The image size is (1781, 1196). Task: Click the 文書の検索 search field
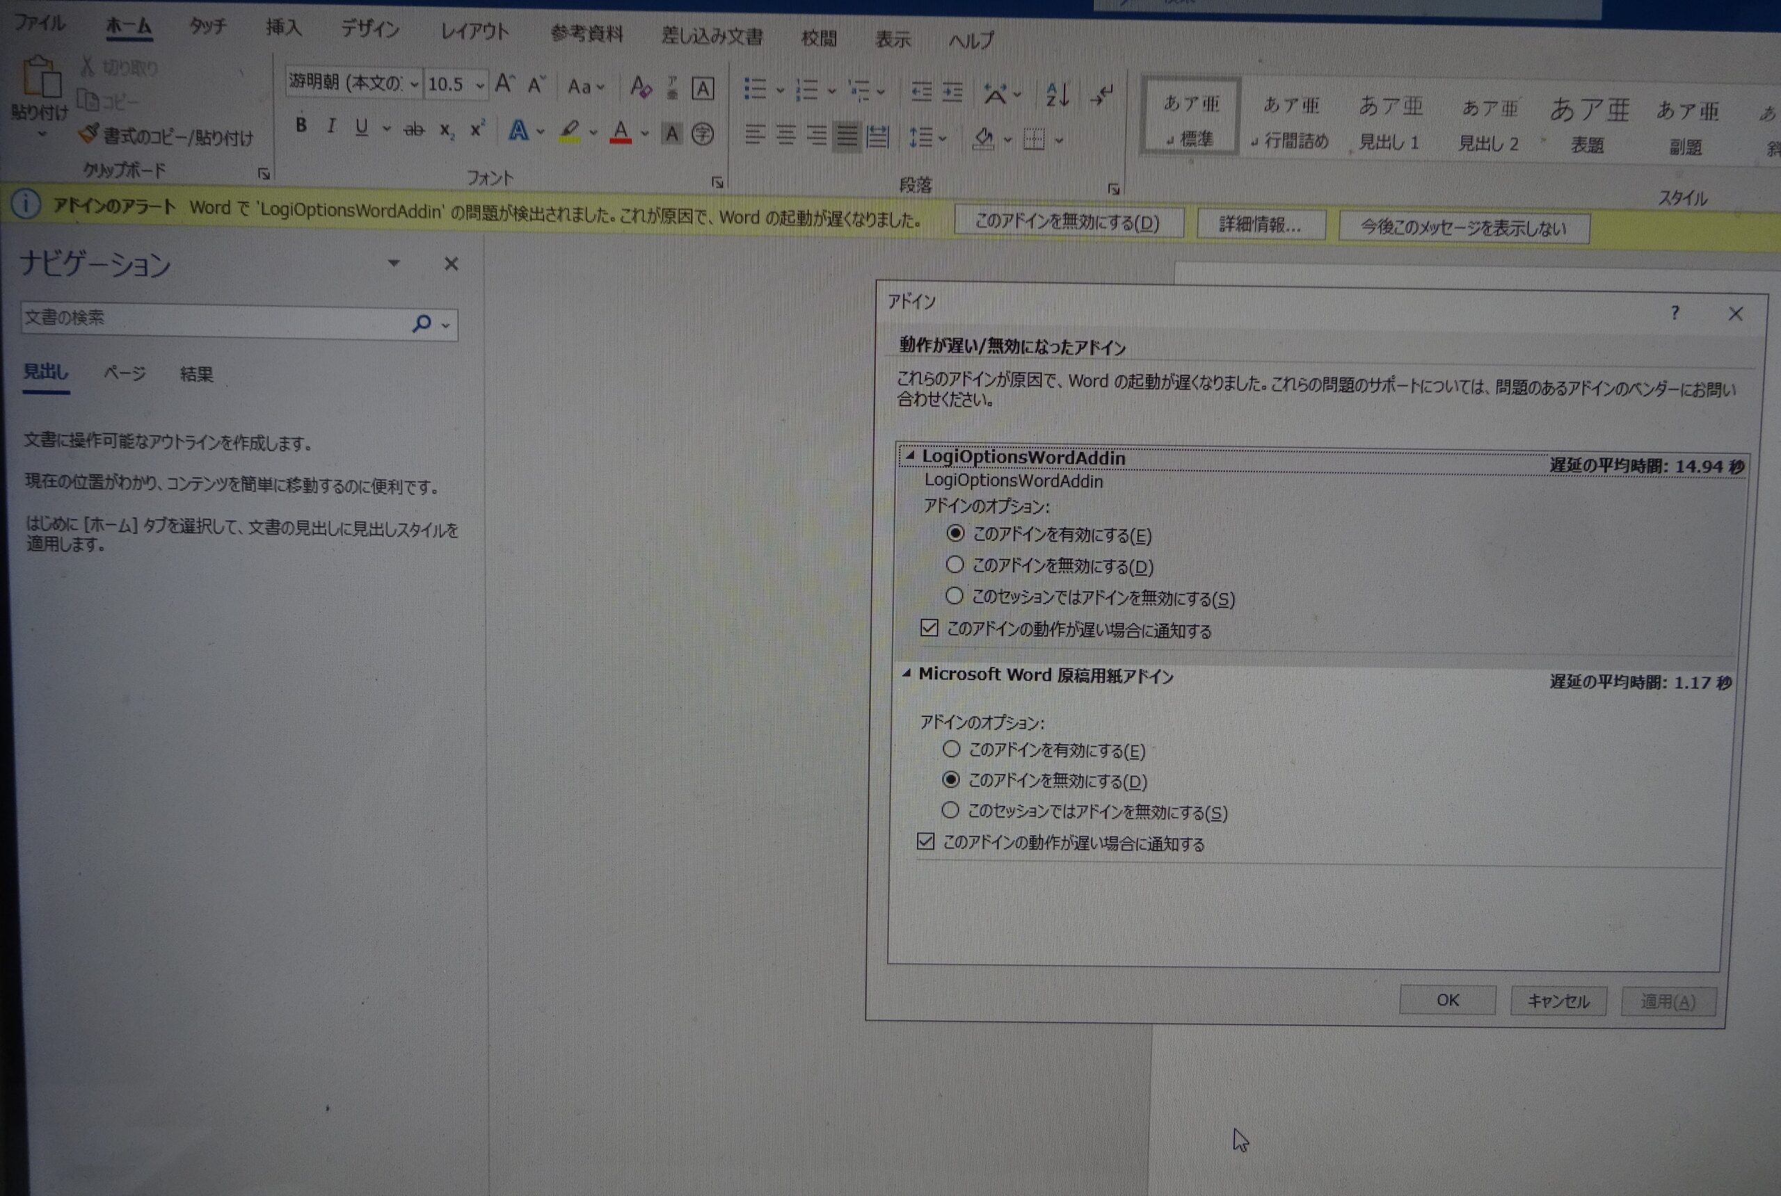click(214, 320)
